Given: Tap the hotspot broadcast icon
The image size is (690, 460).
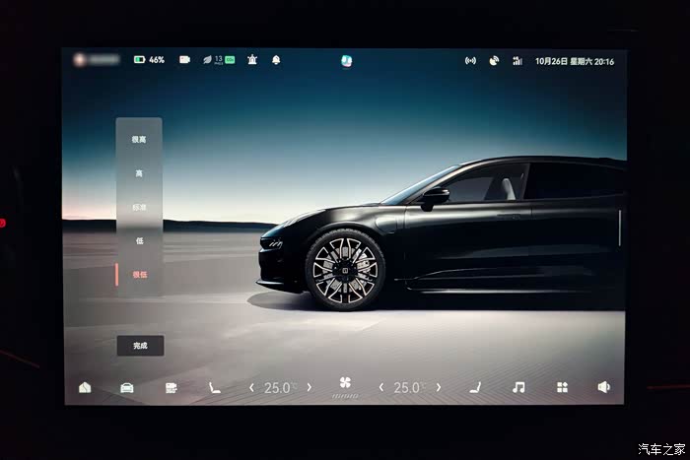Looking at the screenshot, I should [x=470, y=61].
